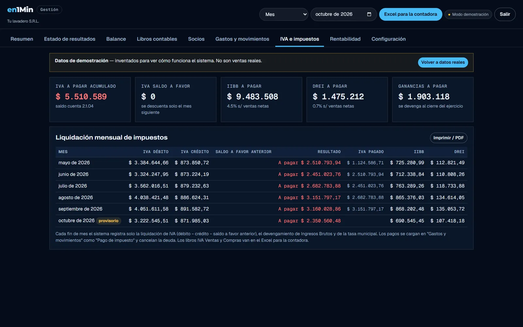Image resolution: width=523 pixels, height=327 pixels.
Task: Open the Estado de resultados tab
Action: point(70,39)
